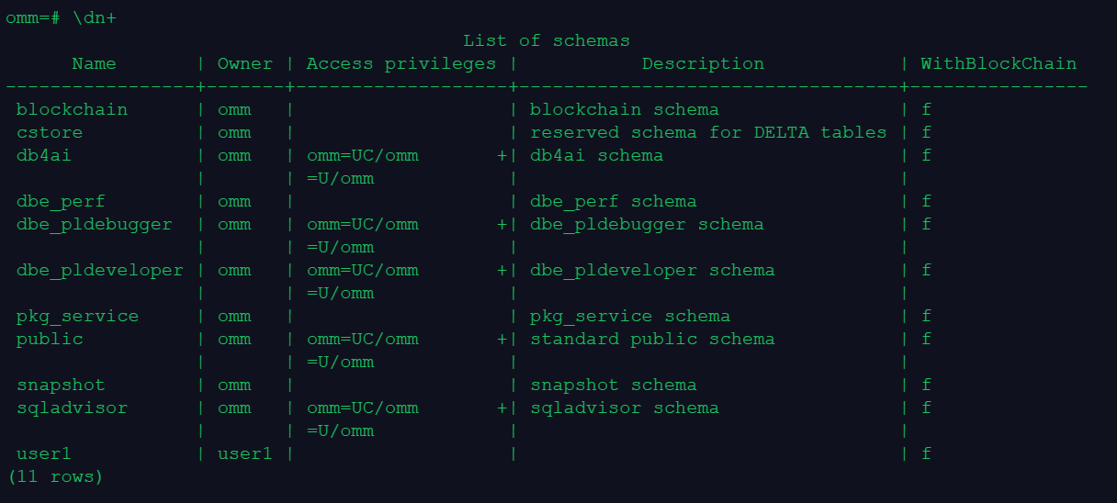Select public in the Name column
Image resolution: width=1117 pixels, height=503 pixels.
(50, 339)
